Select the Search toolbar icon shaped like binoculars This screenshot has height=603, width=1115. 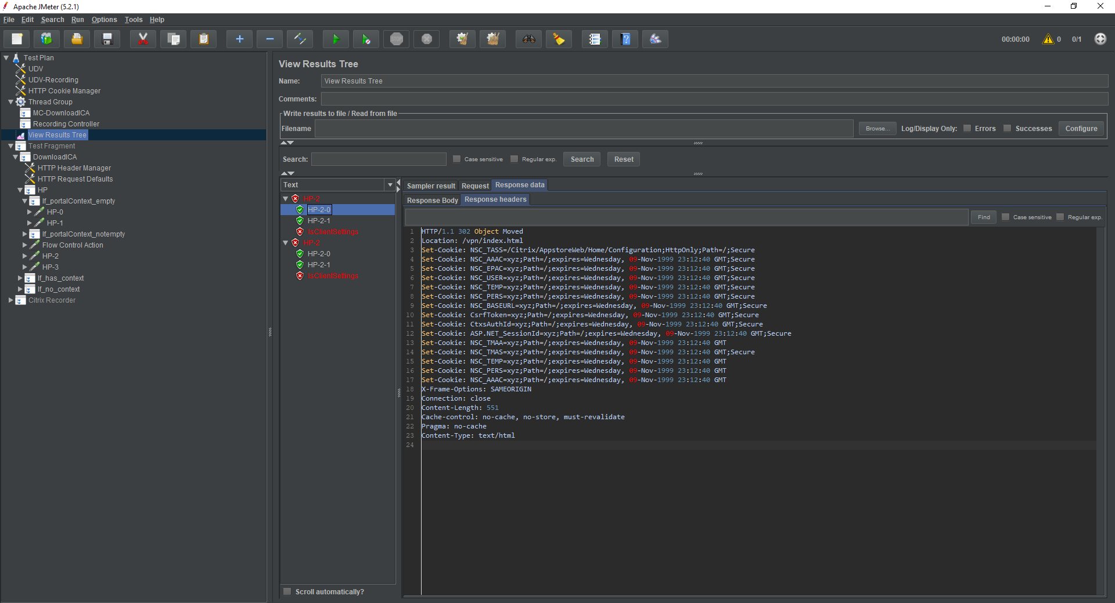click(x=528, y=39)
